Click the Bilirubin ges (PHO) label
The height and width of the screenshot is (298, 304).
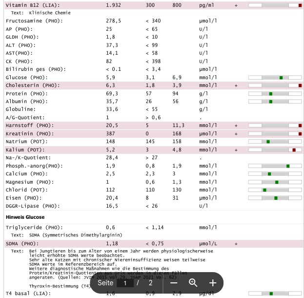click(x=36, y=69)
